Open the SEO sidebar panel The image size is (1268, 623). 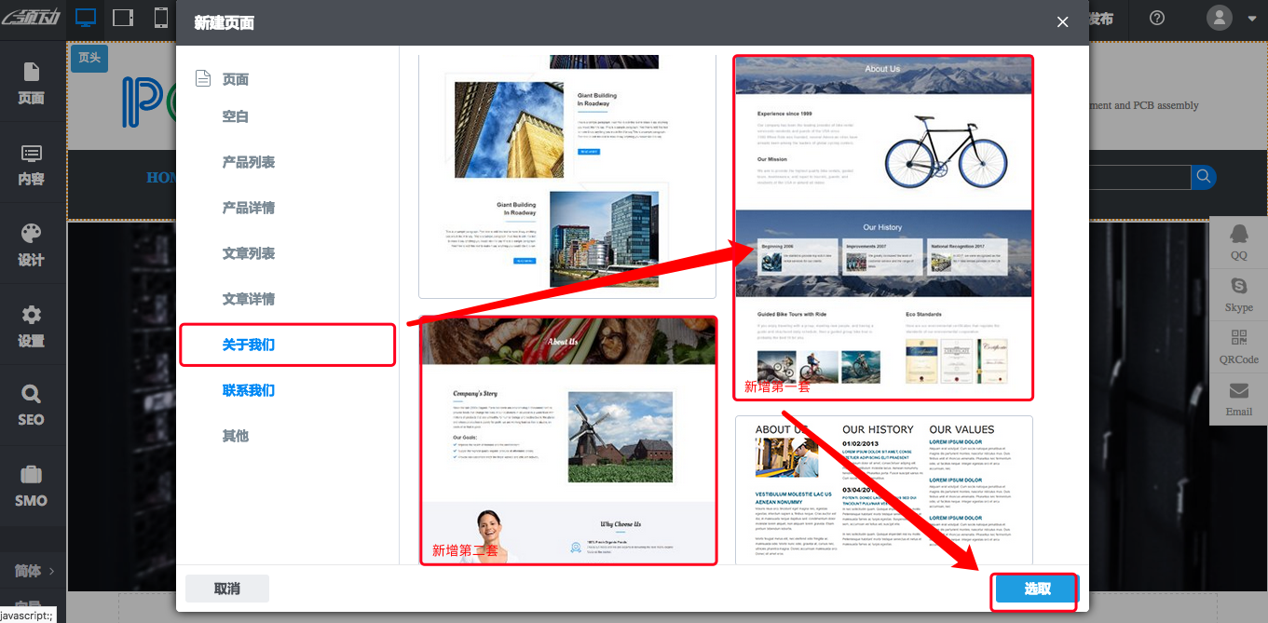point(31,405)
